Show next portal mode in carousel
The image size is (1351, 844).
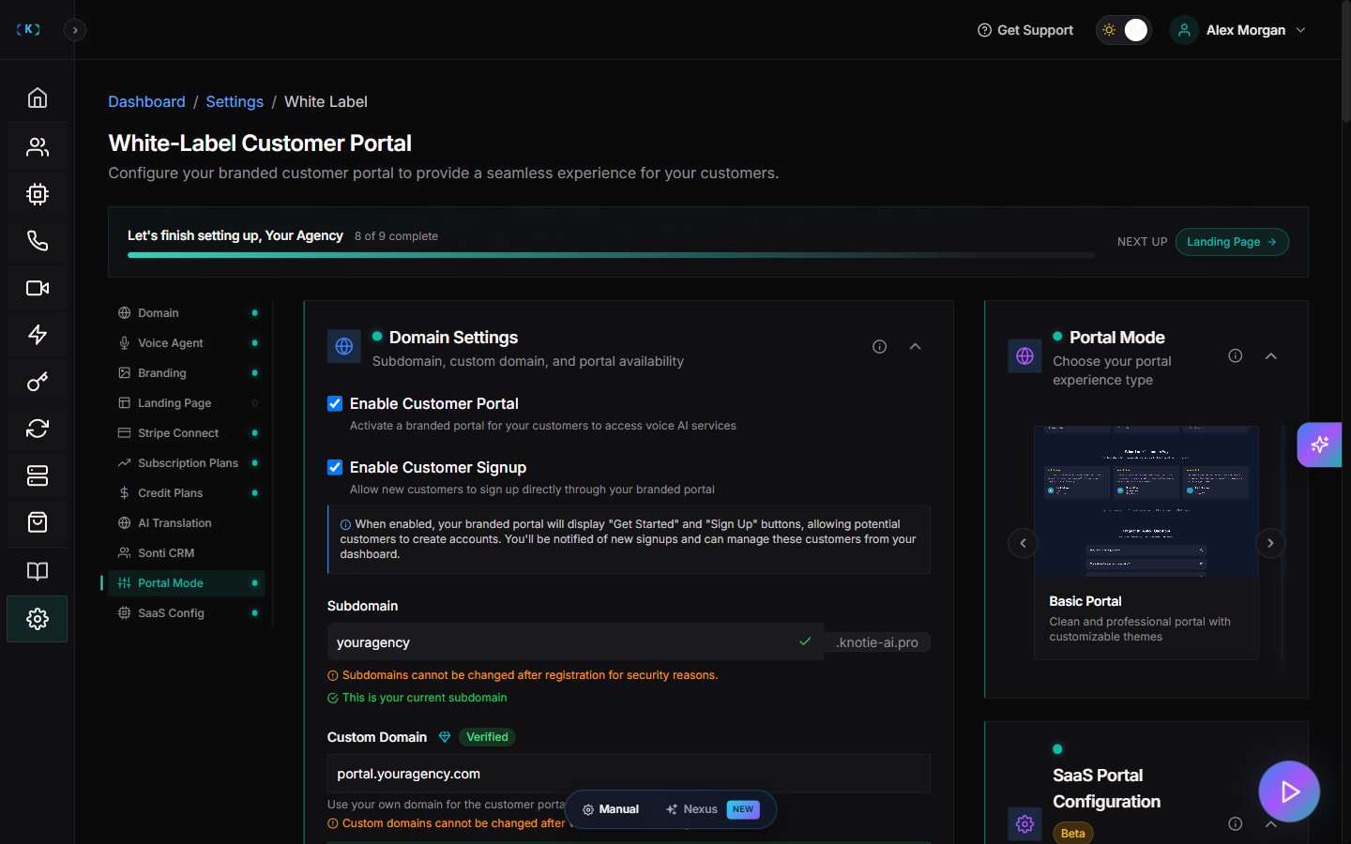(x=1270, y=543)
